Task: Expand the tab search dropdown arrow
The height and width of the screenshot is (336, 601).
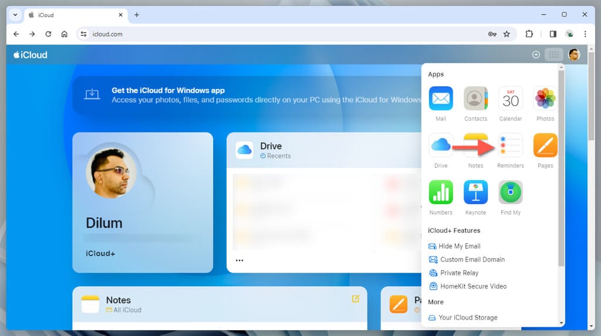Action: pyautogui.click(x=15, y=15)
